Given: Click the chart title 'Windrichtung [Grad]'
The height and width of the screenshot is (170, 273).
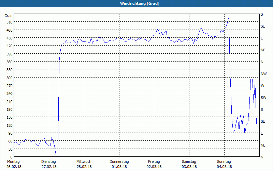Looking at the screenshot, I should click(140, 3).
